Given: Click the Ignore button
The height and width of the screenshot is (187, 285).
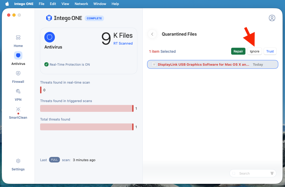Looking at the screenshot, I should coord(254,51).
